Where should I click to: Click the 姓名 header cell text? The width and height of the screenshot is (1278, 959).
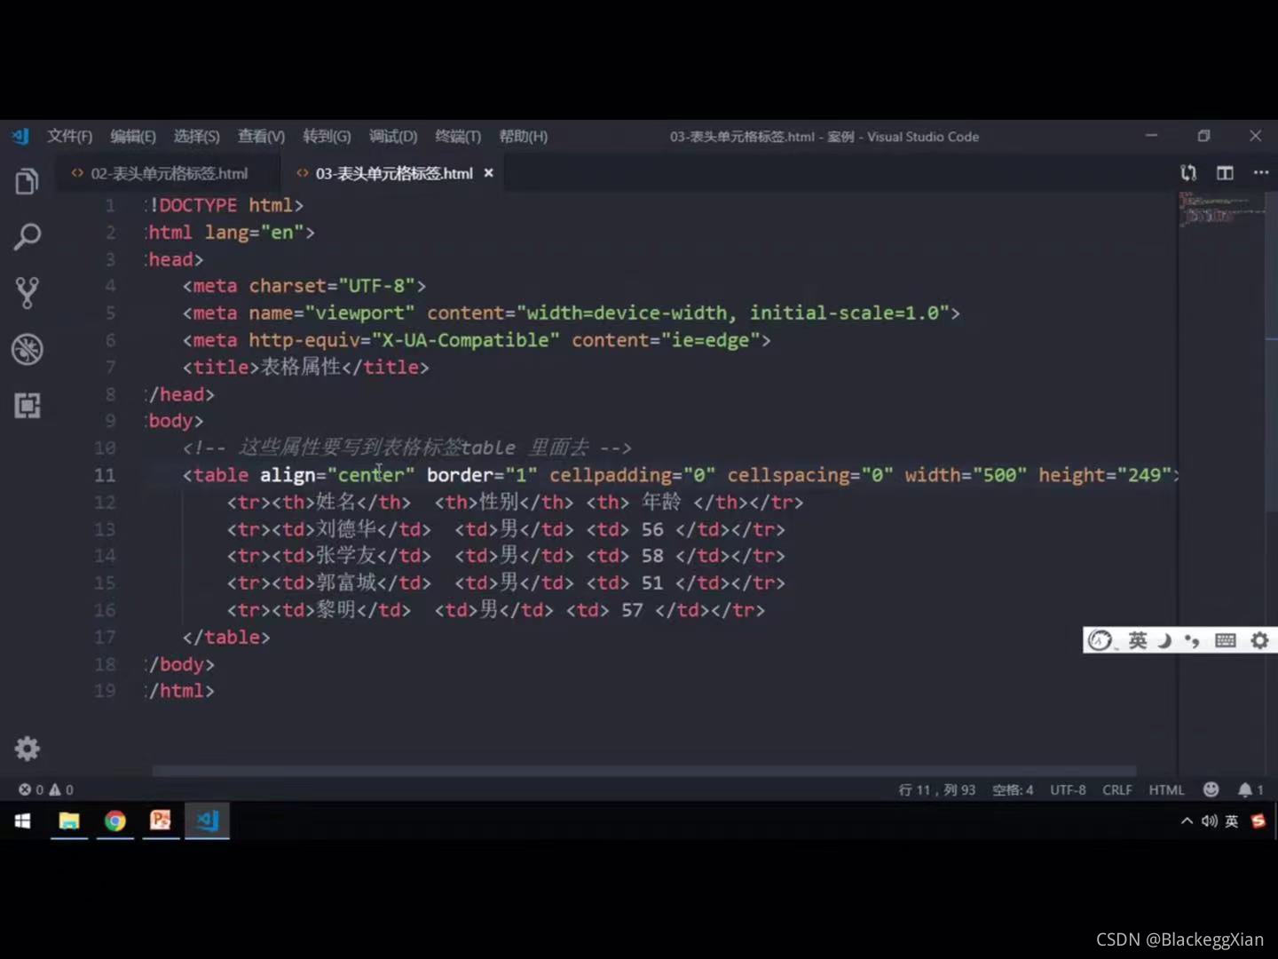tap(335, 502)
